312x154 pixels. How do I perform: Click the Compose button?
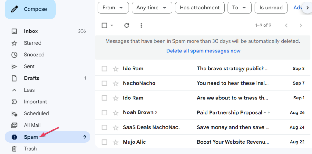(x=30, y=9)
